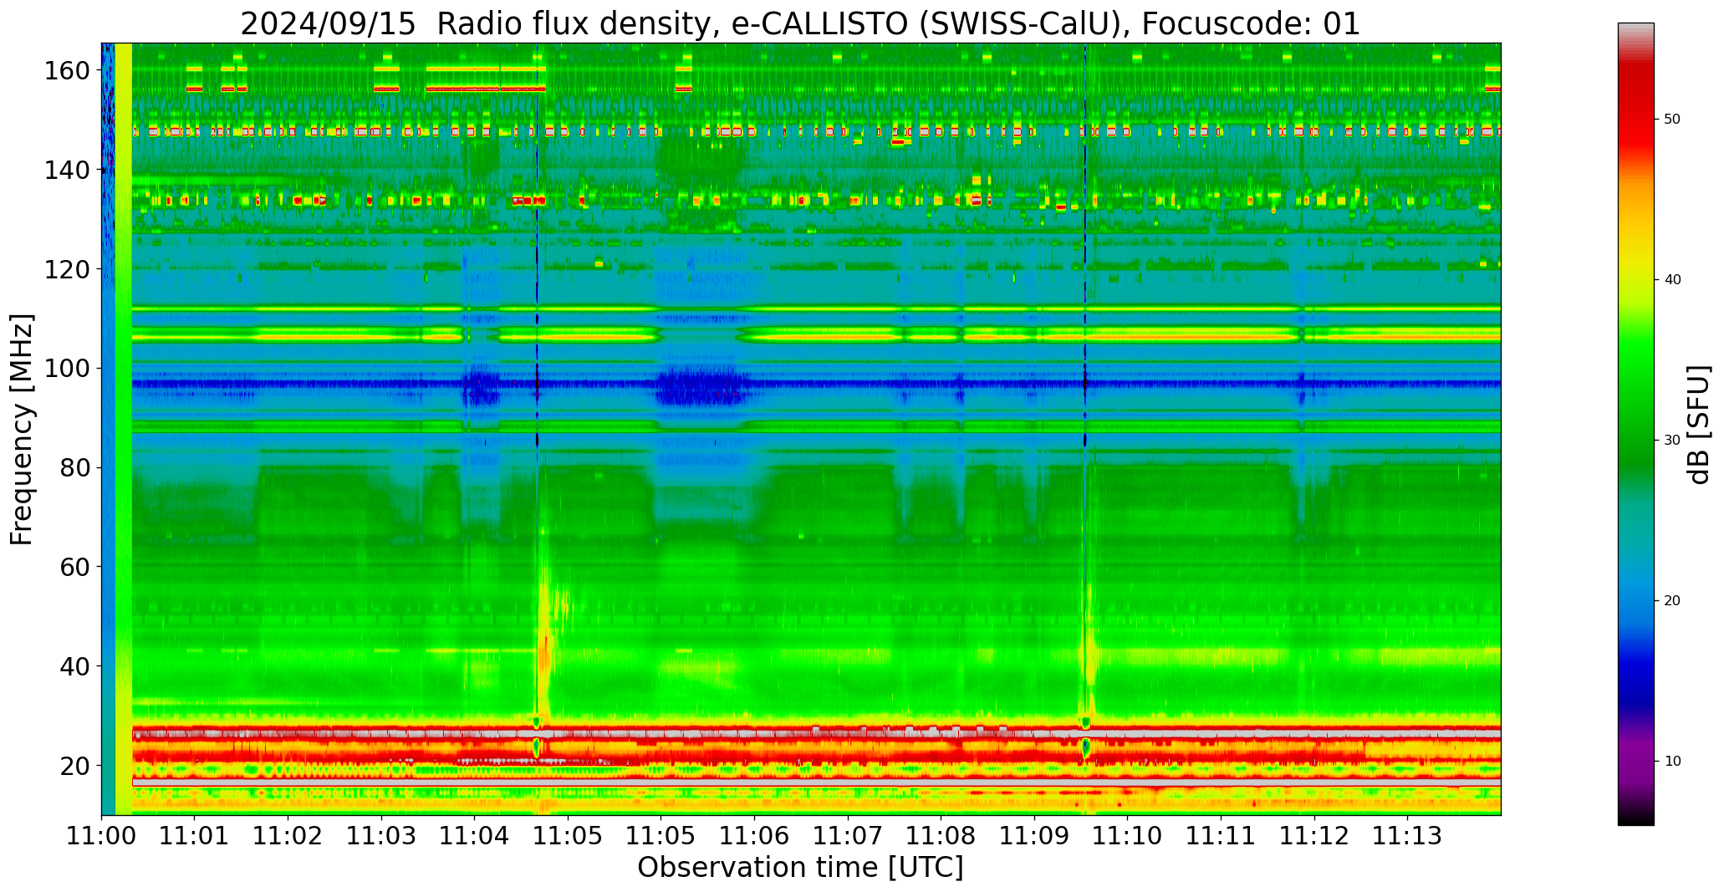1724x892 pixels.
Task: Click the 20 MHz y-axis tick label
Action: tap(75, 765)
